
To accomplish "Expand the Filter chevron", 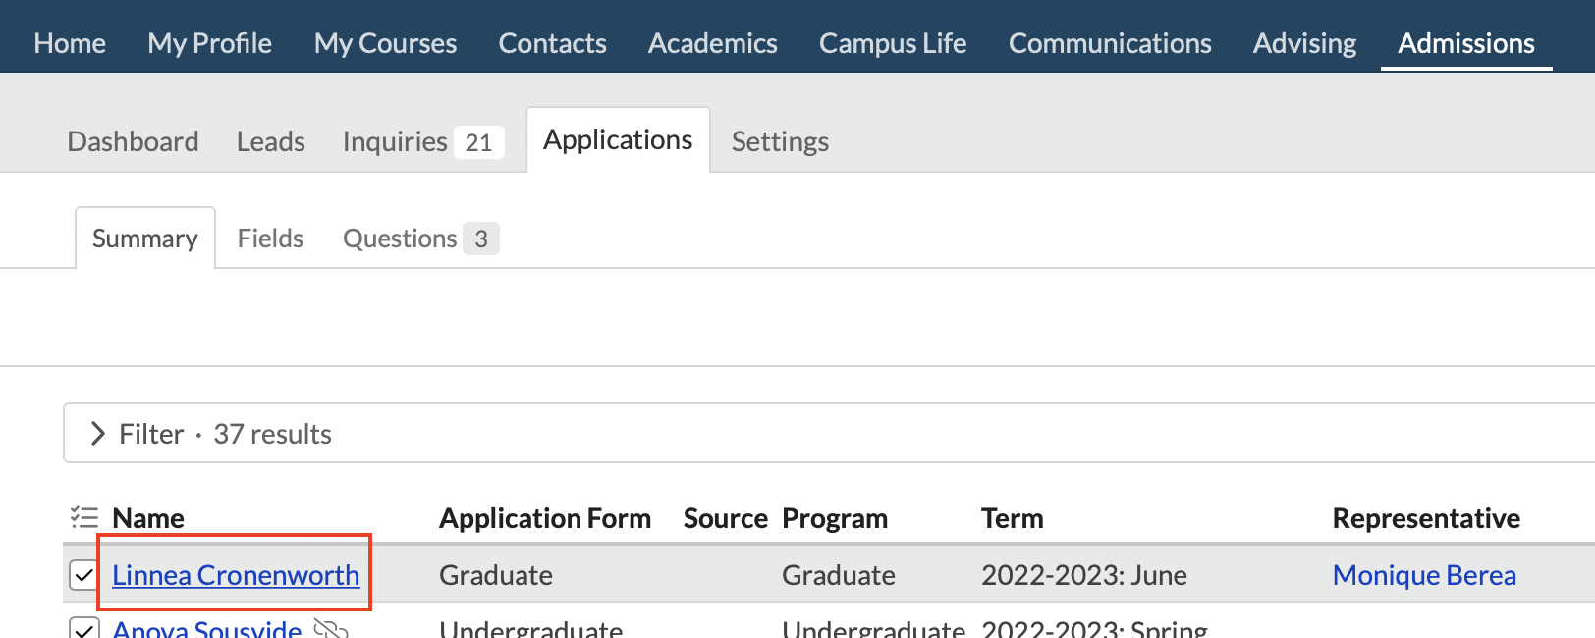I will pyautogui.click(x=97, y=434).
